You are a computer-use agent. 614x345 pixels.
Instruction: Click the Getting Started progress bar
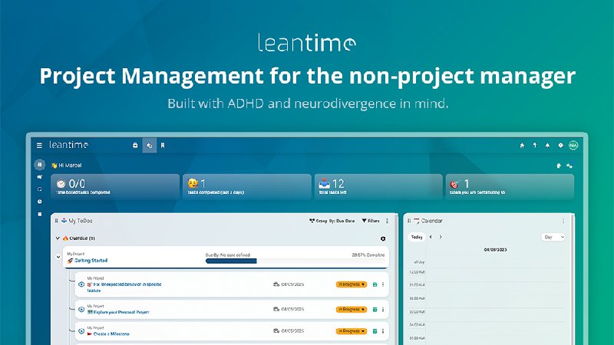(x=295, y=261)
